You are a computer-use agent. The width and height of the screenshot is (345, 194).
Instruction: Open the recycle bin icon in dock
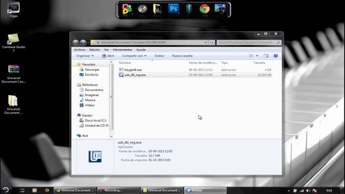[189, 9]
